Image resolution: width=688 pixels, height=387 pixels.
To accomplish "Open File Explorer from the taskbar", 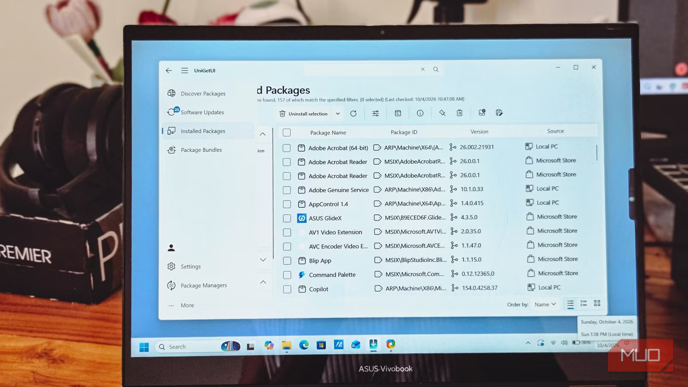I will tap(286, 345).
